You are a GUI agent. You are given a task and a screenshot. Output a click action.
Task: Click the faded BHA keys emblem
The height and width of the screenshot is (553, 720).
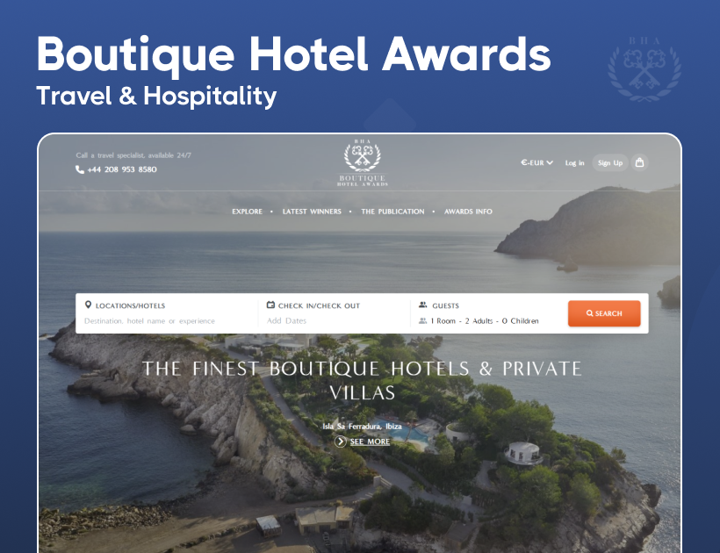click(x=644, y=69)
